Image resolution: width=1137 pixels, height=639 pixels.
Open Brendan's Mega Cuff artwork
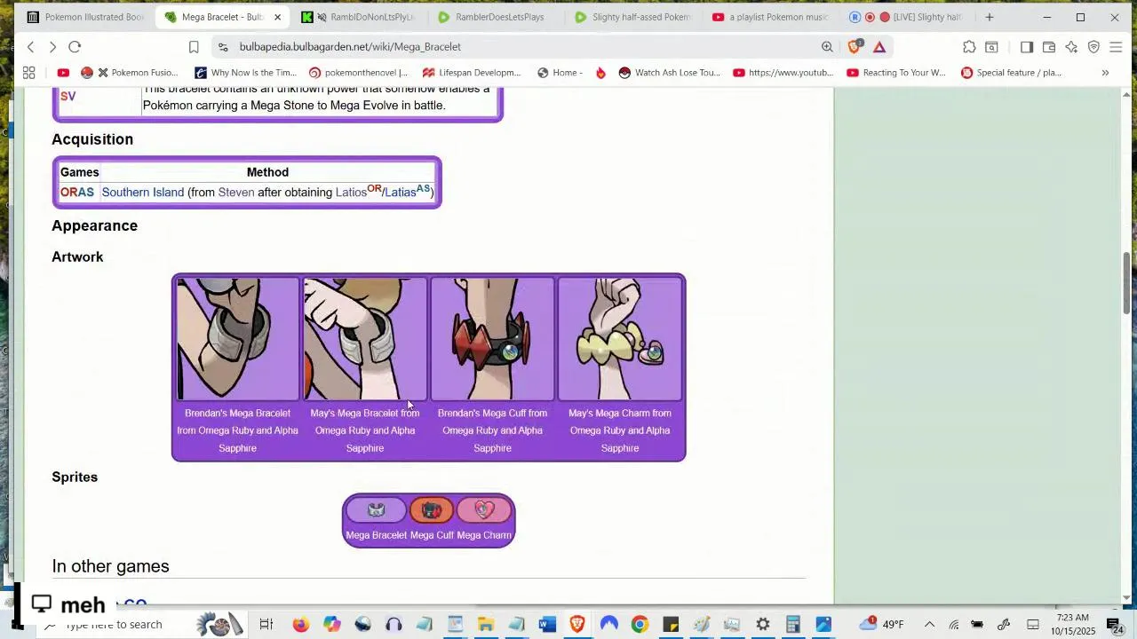(x=492, y=340)
